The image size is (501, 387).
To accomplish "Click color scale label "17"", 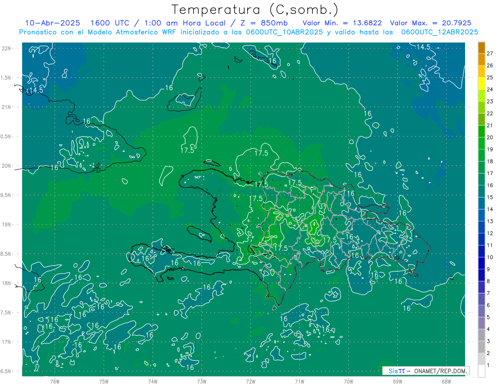I will click(x=490, y=173).
